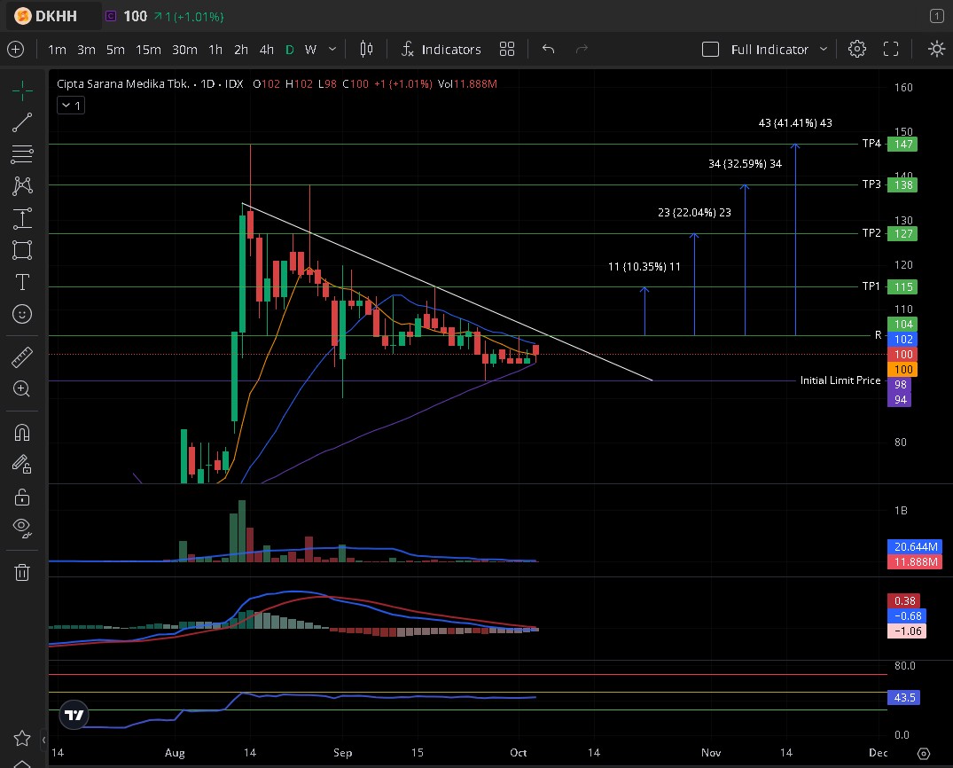
Task: Open the Fibonacci/horizontal lines tool
Action: 22,153
